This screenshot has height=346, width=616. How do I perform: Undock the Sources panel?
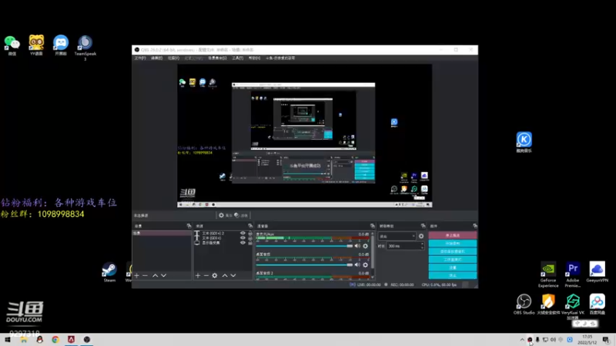click(x=249, y=226)
